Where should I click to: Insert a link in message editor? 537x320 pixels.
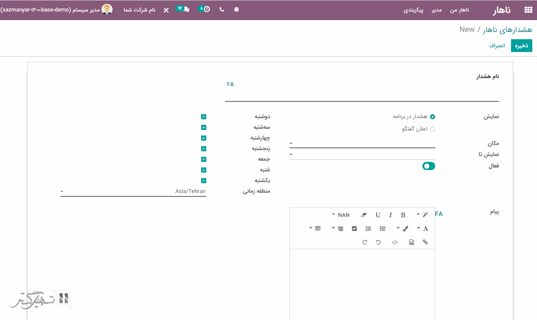(x=425, y=242)
